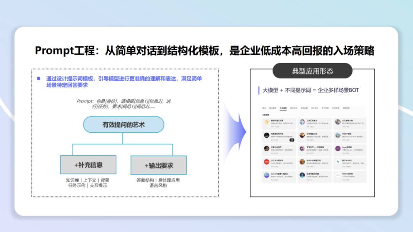
Task: Click the text 语言风格
Action: (x=158, y=185)
